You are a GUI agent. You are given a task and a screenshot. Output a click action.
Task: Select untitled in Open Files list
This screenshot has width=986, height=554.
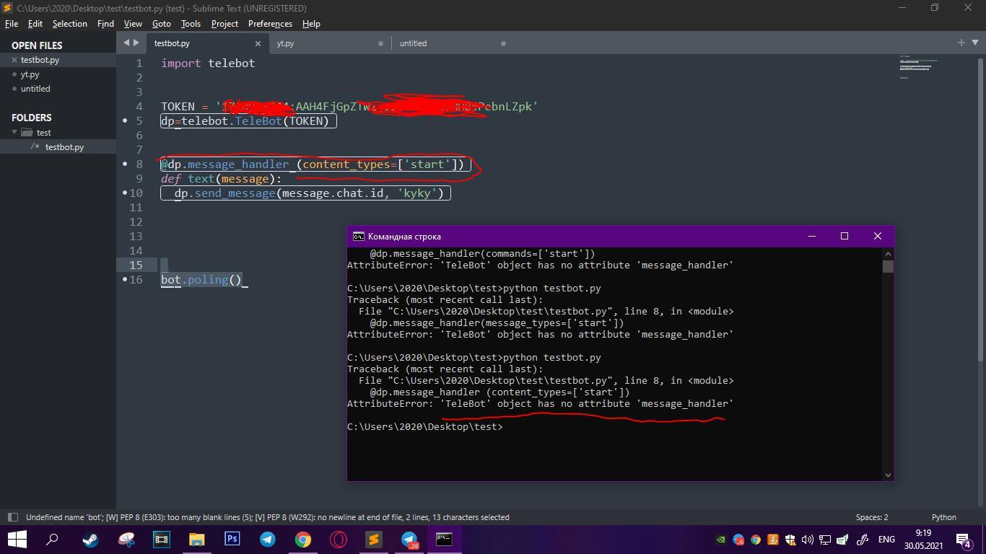(35, 89)
